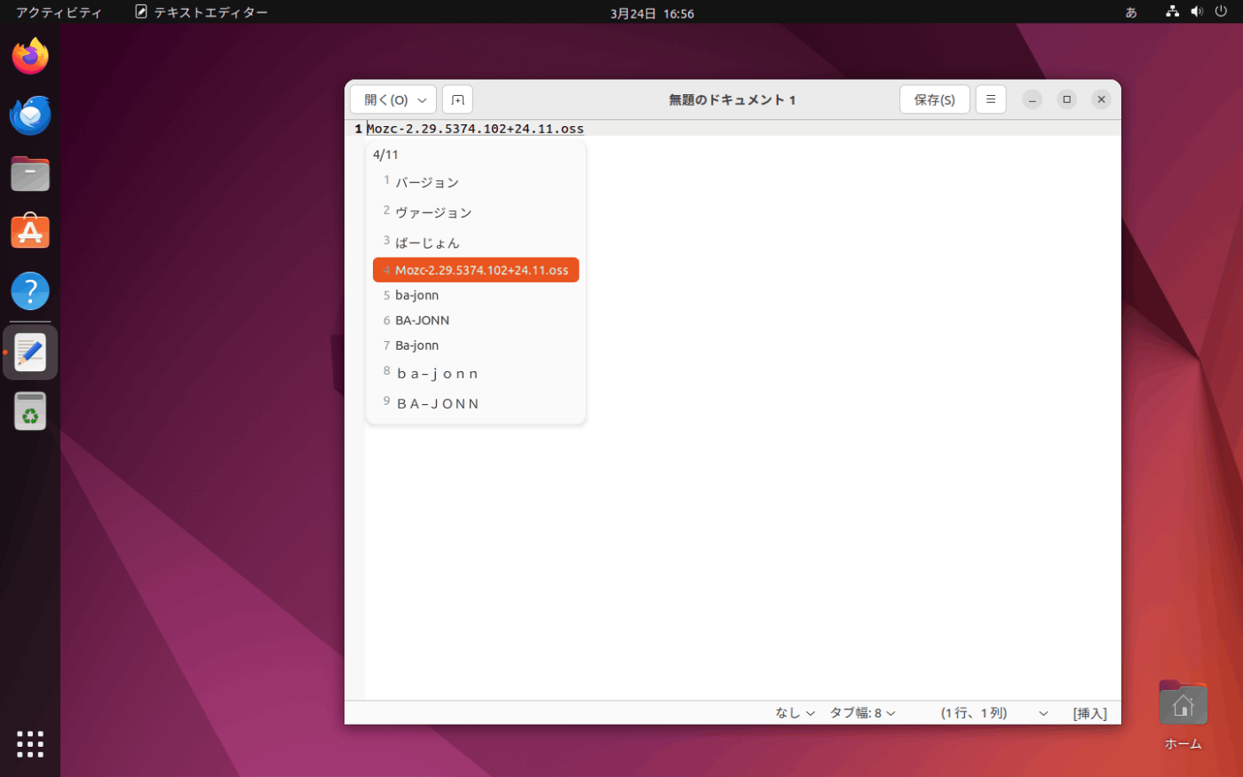This screenshot has height=777, width=1243.
Task: Maximize the text editor window
Action: pyautogui.click(x=1066, y=99)
